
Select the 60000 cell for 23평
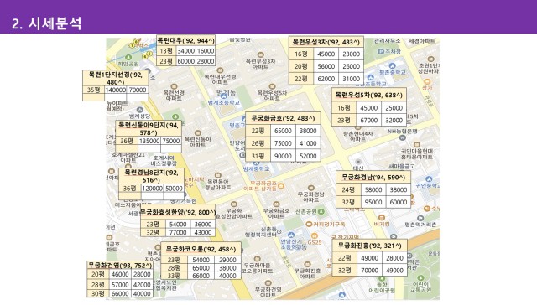pyautogui.click(x=186, y=61)
